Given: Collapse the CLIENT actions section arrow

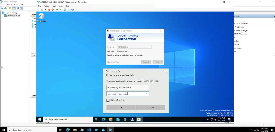Looking at the screenshot, I should coord(274,16).
